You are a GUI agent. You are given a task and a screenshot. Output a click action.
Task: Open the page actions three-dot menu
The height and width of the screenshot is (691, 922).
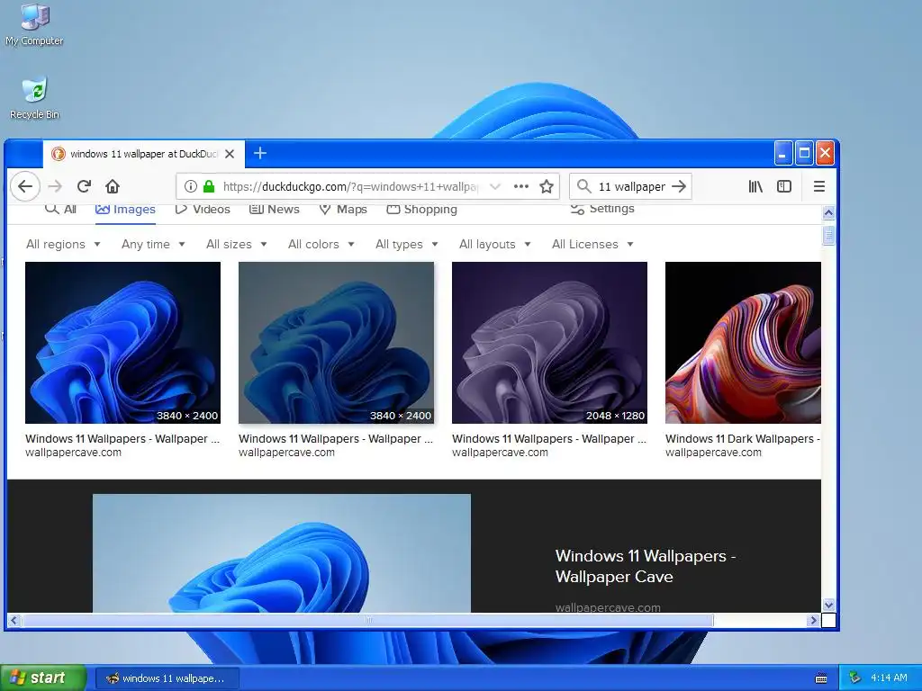click(521, 187)
